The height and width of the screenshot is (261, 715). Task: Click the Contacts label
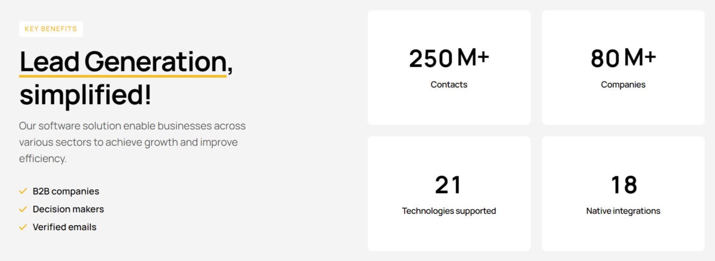point(449,84)
